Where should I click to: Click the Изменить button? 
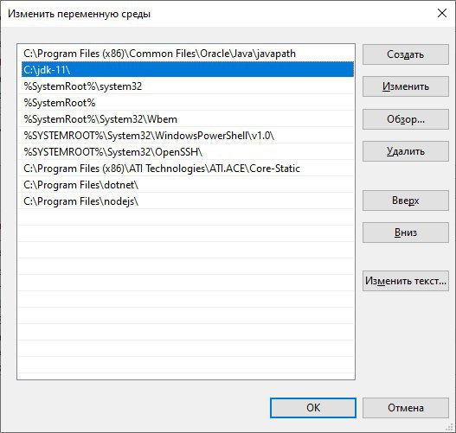click(x=406, y=86)
